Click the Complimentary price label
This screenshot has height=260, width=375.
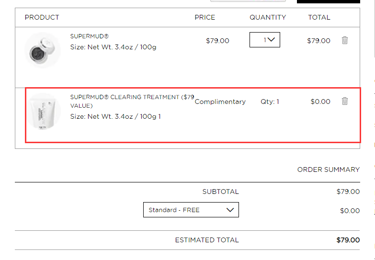click(220, 102)
